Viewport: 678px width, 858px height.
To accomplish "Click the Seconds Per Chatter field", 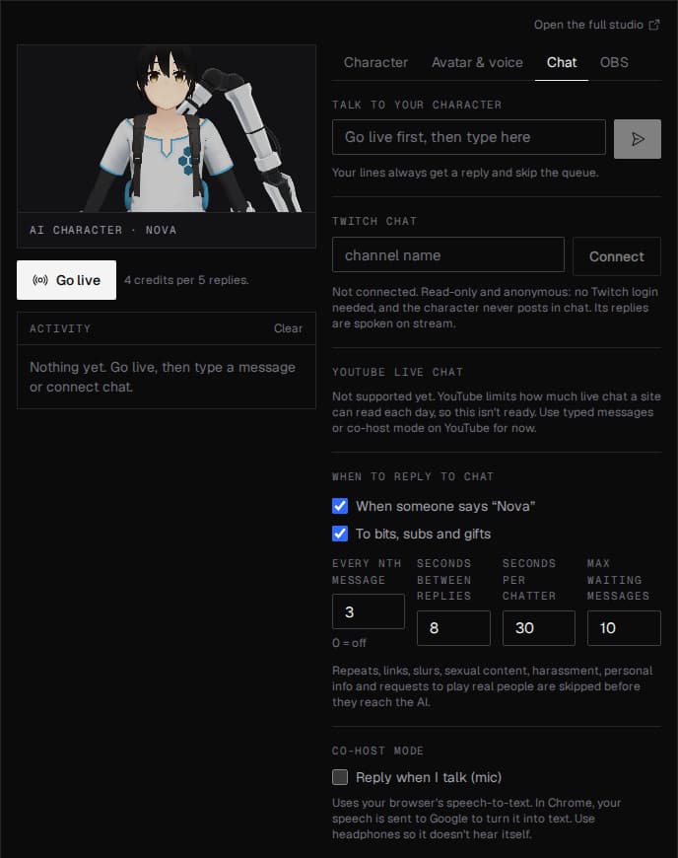I will [539, 628].
